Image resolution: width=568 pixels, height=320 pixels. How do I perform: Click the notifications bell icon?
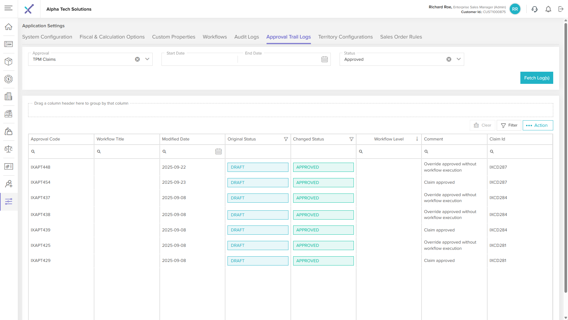548,9
